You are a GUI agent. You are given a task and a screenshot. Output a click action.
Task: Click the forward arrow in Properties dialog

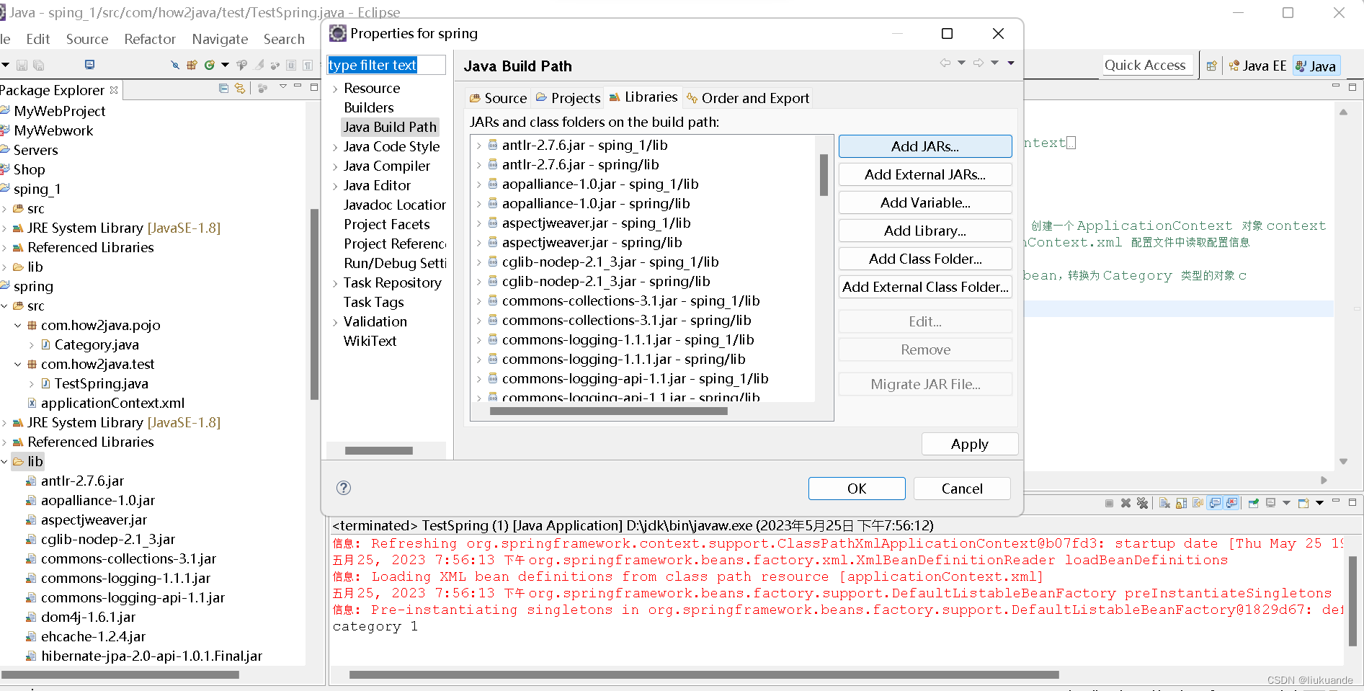[x=978, y=63]
